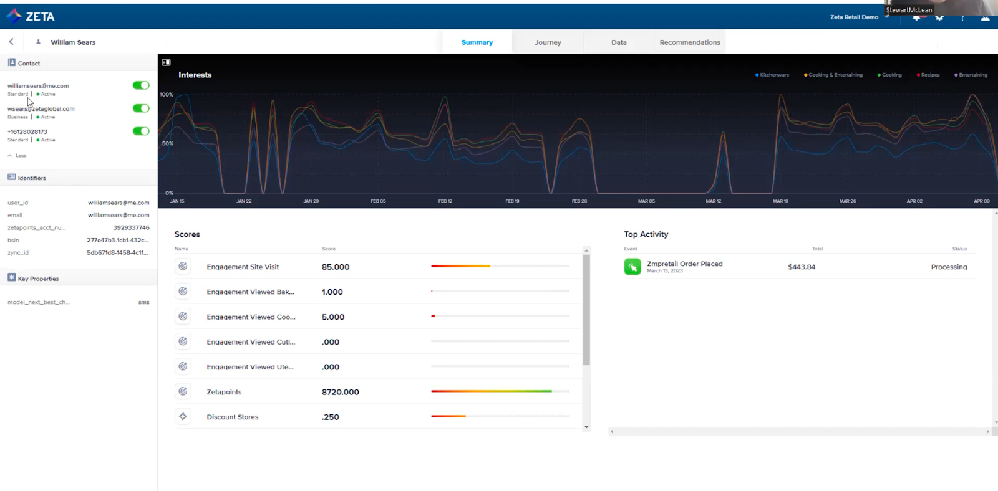The width and height of the screenshot is (998, 491).
Task: Go back using the left chevron arrow
Action: [11, 42]
